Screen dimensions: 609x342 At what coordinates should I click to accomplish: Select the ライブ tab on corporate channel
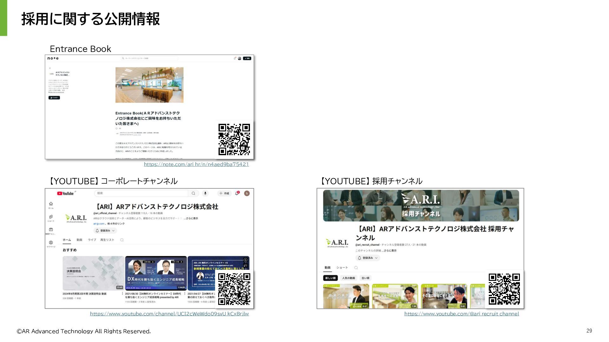click(x=92, y=240)
